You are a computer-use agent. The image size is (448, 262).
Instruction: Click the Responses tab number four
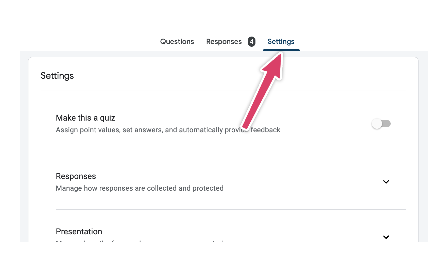click(x=252, y=41)
